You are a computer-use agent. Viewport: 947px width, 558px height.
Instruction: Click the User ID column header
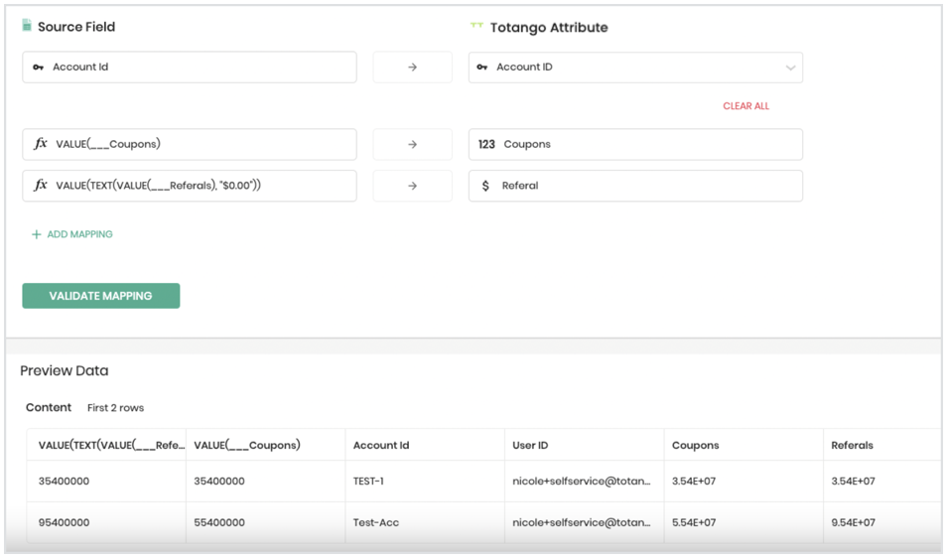point(530,446)
